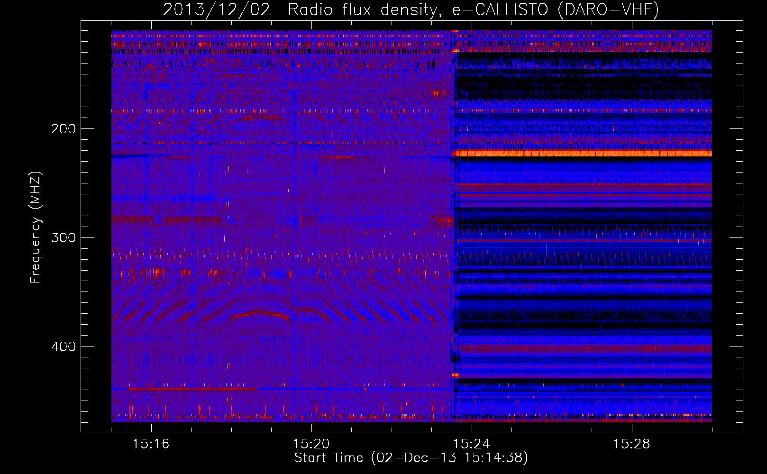This screenshot has height=474, width=767.
Task: Click the 15:20 time tick label
Action: tap(311, 444)
